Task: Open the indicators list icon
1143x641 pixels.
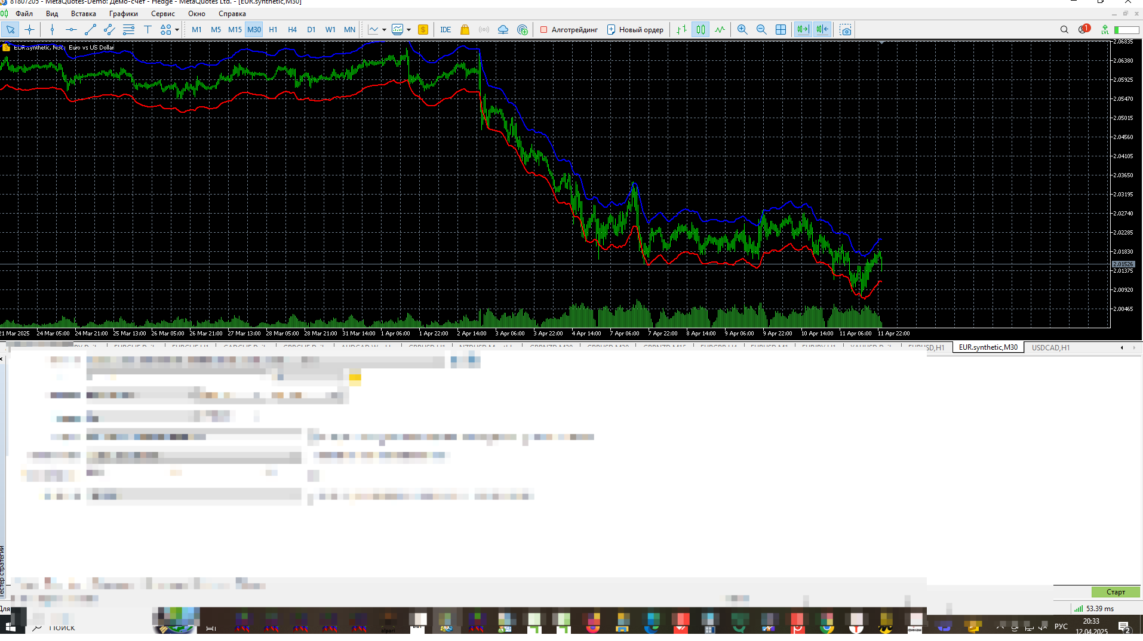Action: [x=373, y=29]
